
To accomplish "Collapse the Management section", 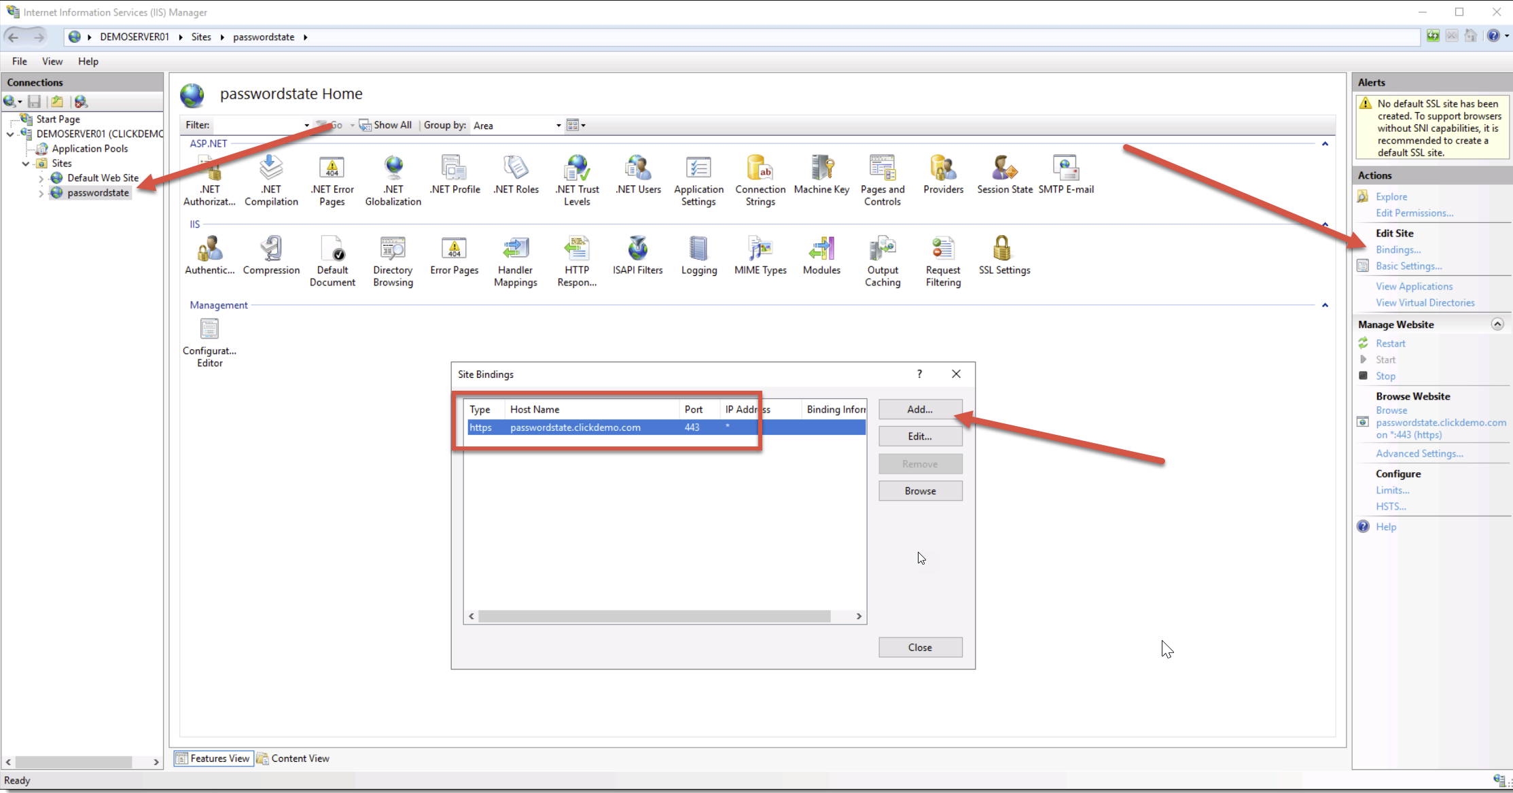I will point(1325,306).
